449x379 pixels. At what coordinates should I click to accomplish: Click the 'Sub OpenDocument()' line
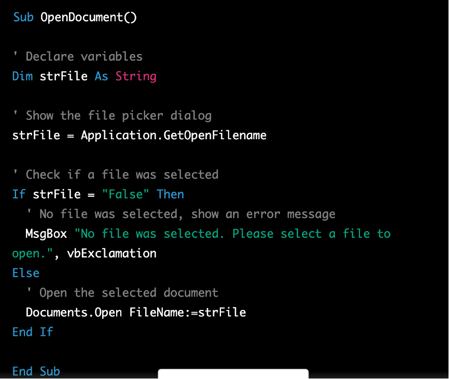75,18
